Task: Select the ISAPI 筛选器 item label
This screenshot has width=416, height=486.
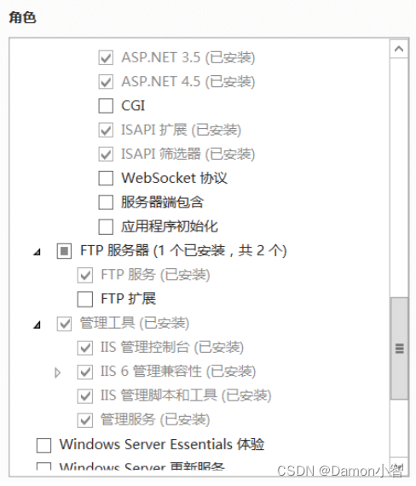Action: tap(188, 154)
